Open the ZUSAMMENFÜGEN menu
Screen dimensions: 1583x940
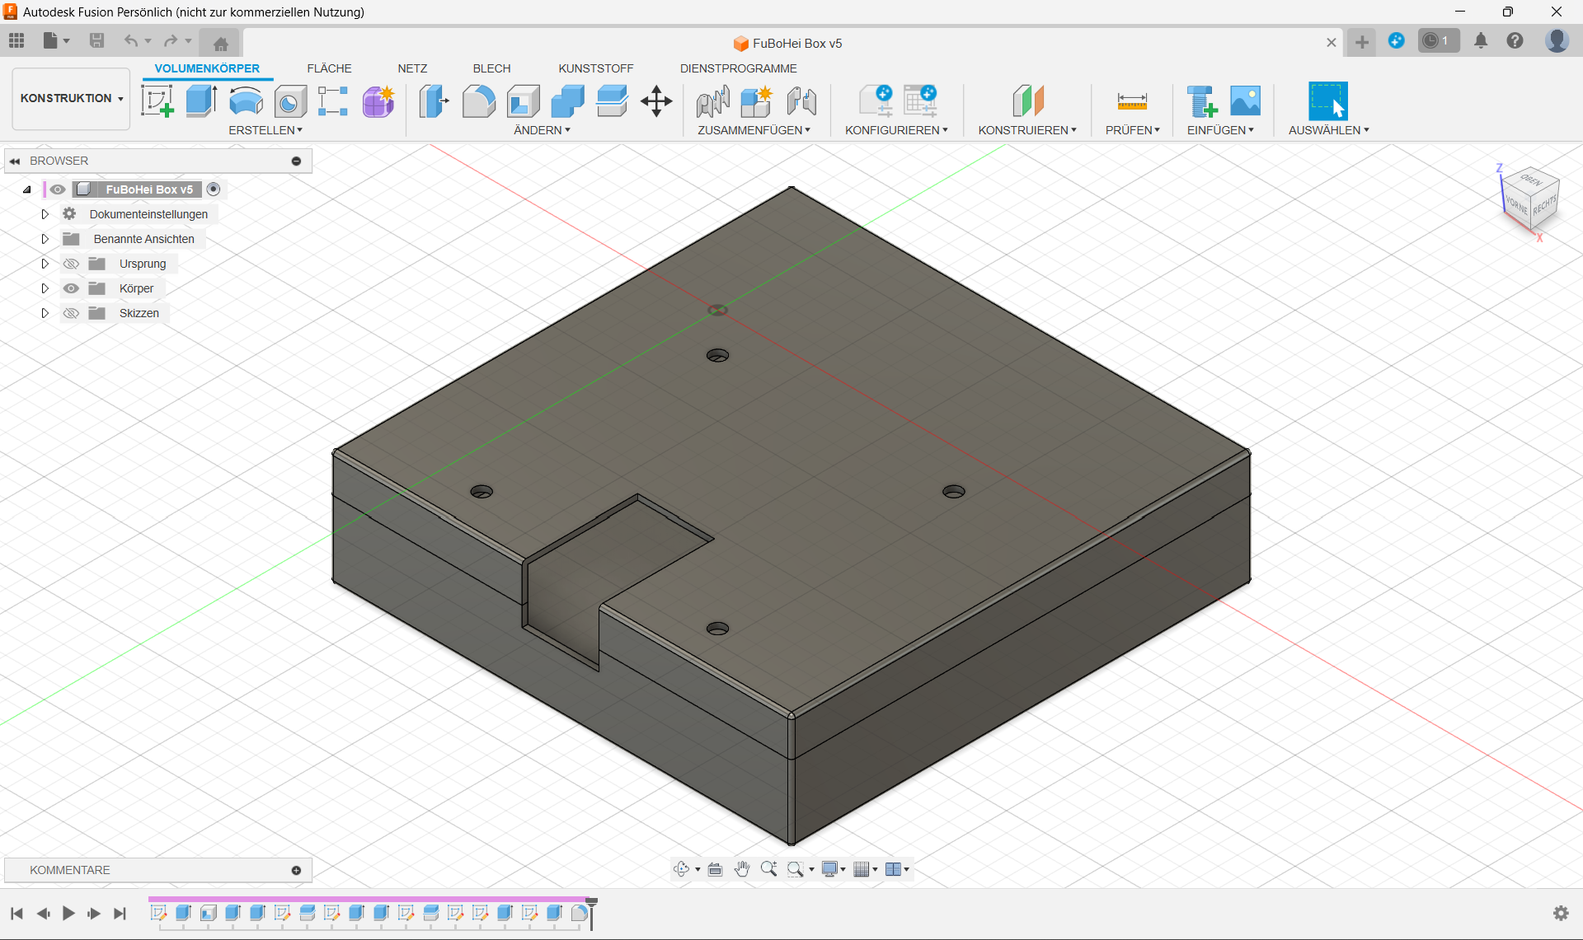[754, 130]
